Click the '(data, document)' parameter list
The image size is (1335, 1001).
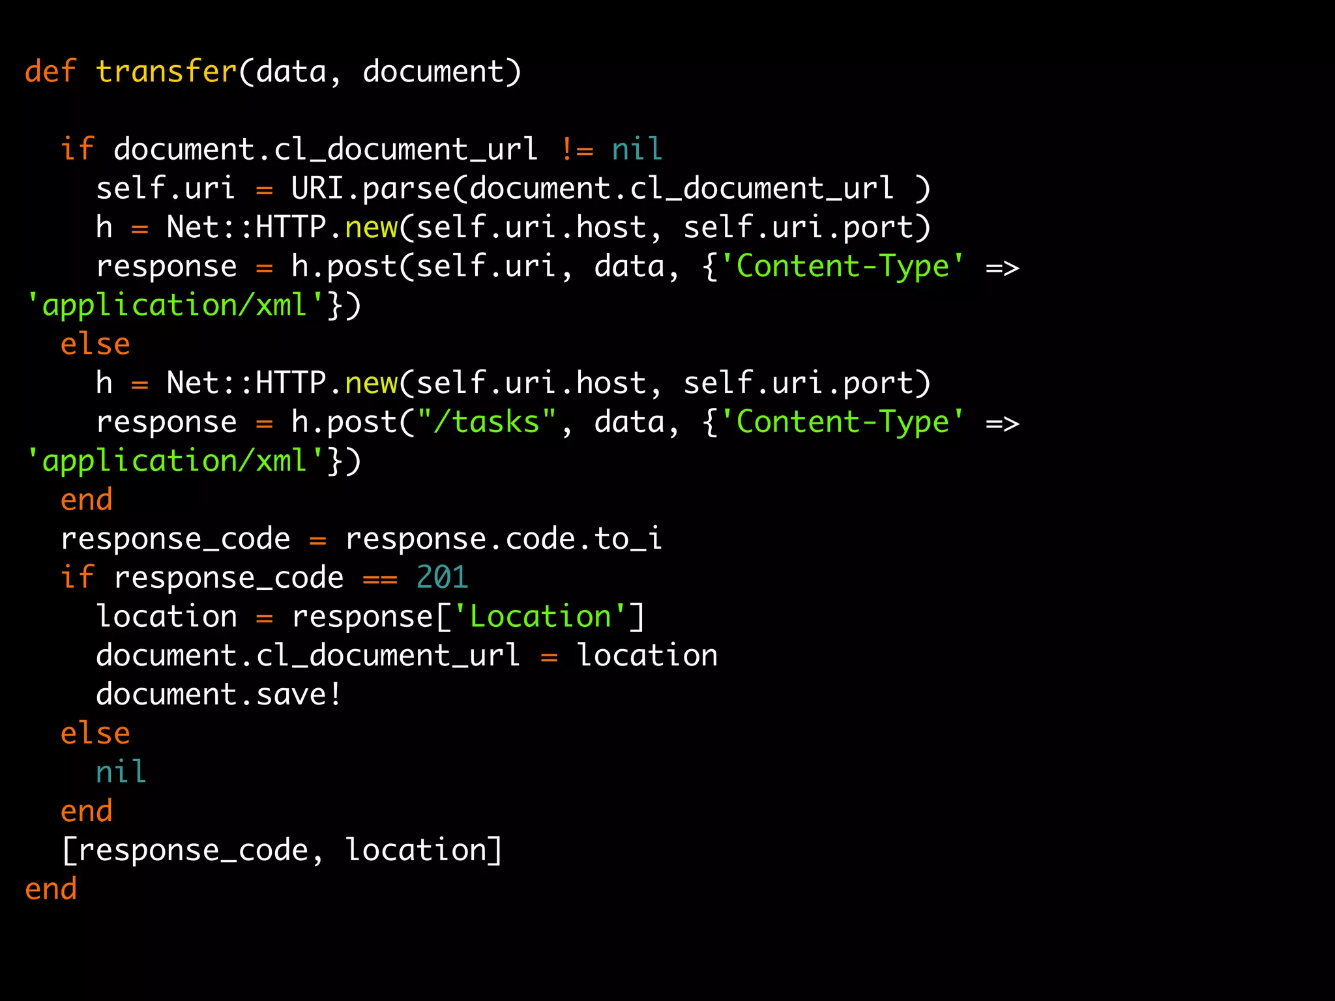(380, 72)
